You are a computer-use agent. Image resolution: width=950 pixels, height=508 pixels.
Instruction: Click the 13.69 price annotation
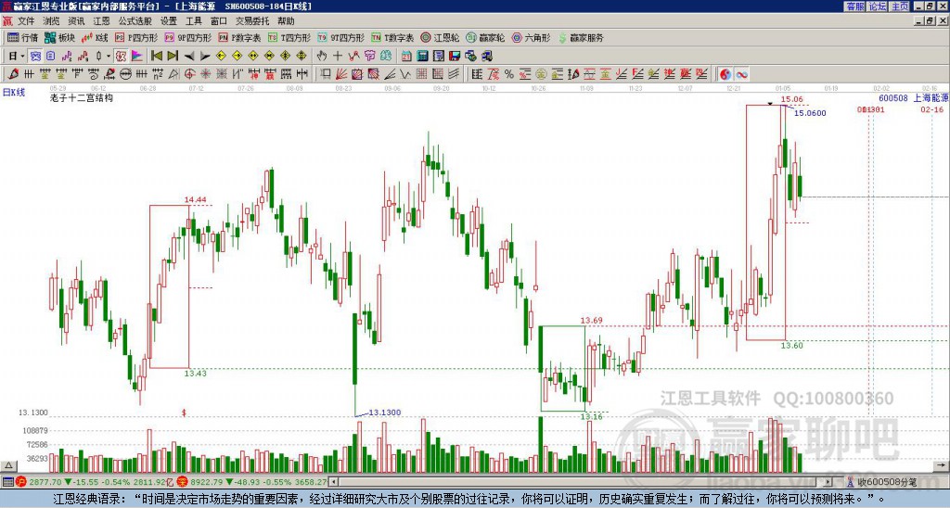tap(591, 321)
